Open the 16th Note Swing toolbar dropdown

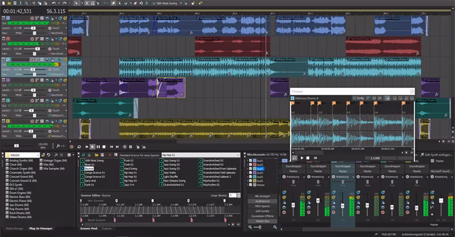tap(181, 3)
